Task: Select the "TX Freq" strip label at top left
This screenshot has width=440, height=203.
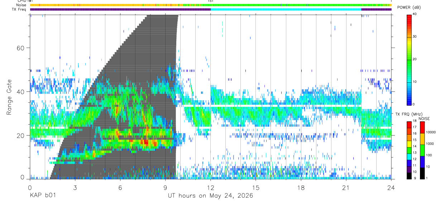Action: 20,9
